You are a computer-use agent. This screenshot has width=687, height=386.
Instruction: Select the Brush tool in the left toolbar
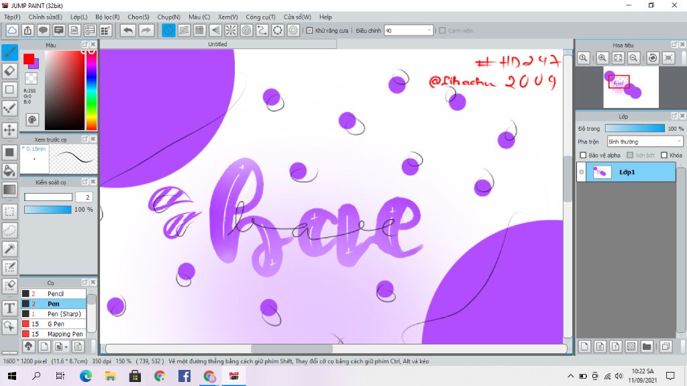(9, 52)
